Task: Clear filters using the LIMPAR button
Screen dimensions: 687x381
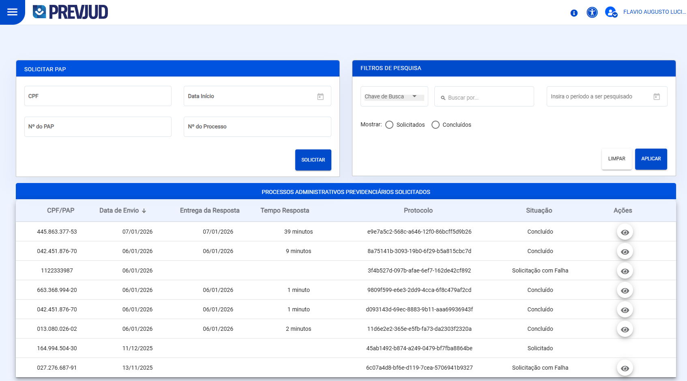Action: pyautogui.click(x=616, y=159)
